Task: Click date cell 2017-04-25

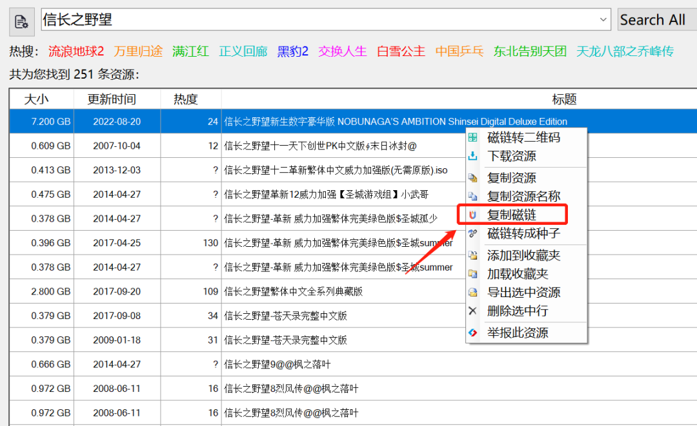Action: coord(117,243)
